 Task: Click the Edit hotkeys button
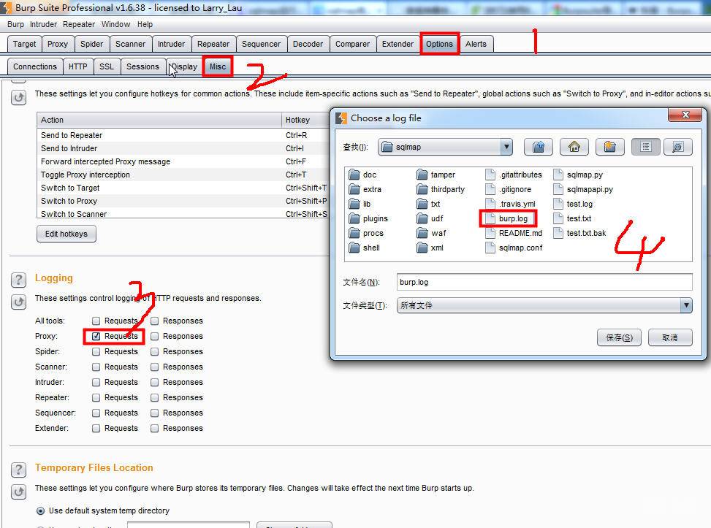(x=66, y=234)
